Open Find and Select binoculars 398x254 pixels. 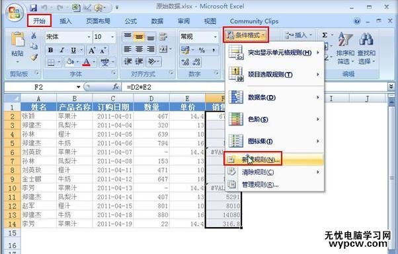pyautogui.click(x=366, y=48)
